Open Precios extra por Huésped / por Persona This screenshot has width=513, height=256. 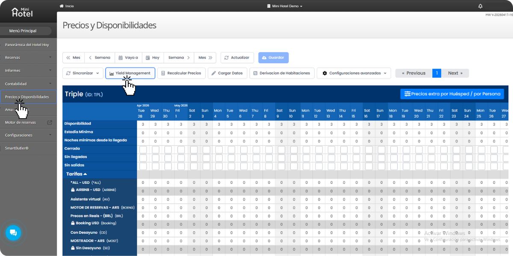click(x=452, y=94)
